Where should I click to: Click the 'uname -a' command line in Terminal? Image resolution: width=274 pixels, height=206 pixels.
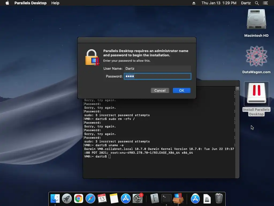(x=104, y=145)
